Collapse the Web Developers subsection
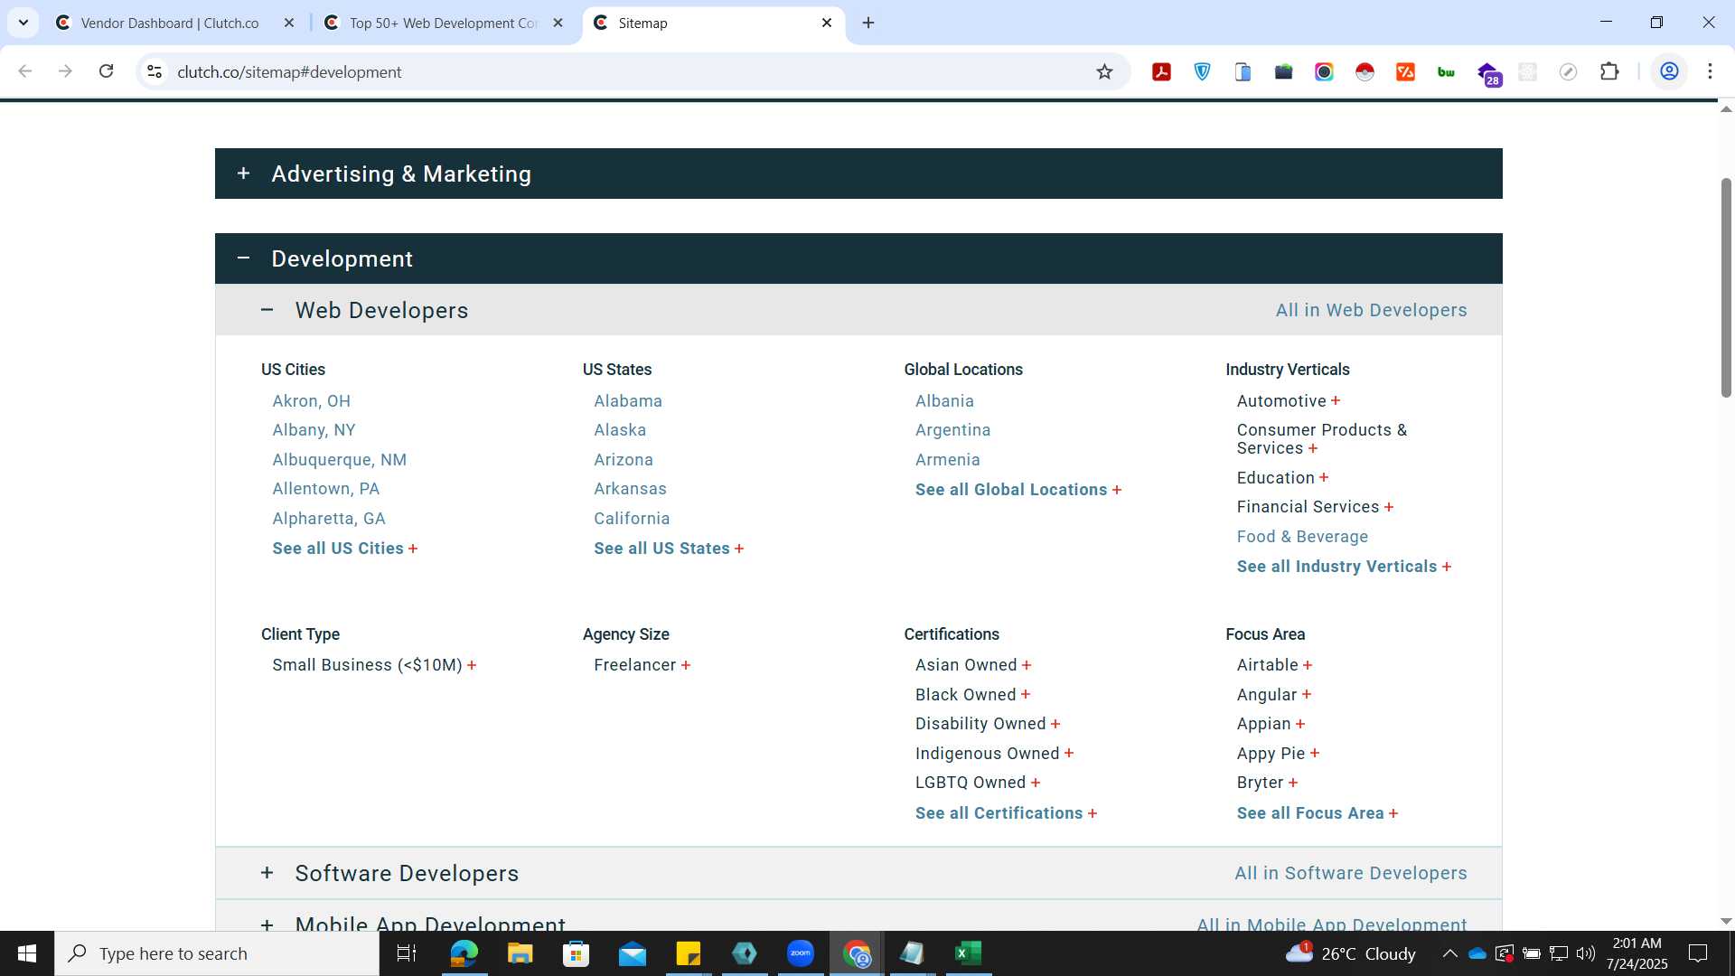 click(x=267, y=309)
